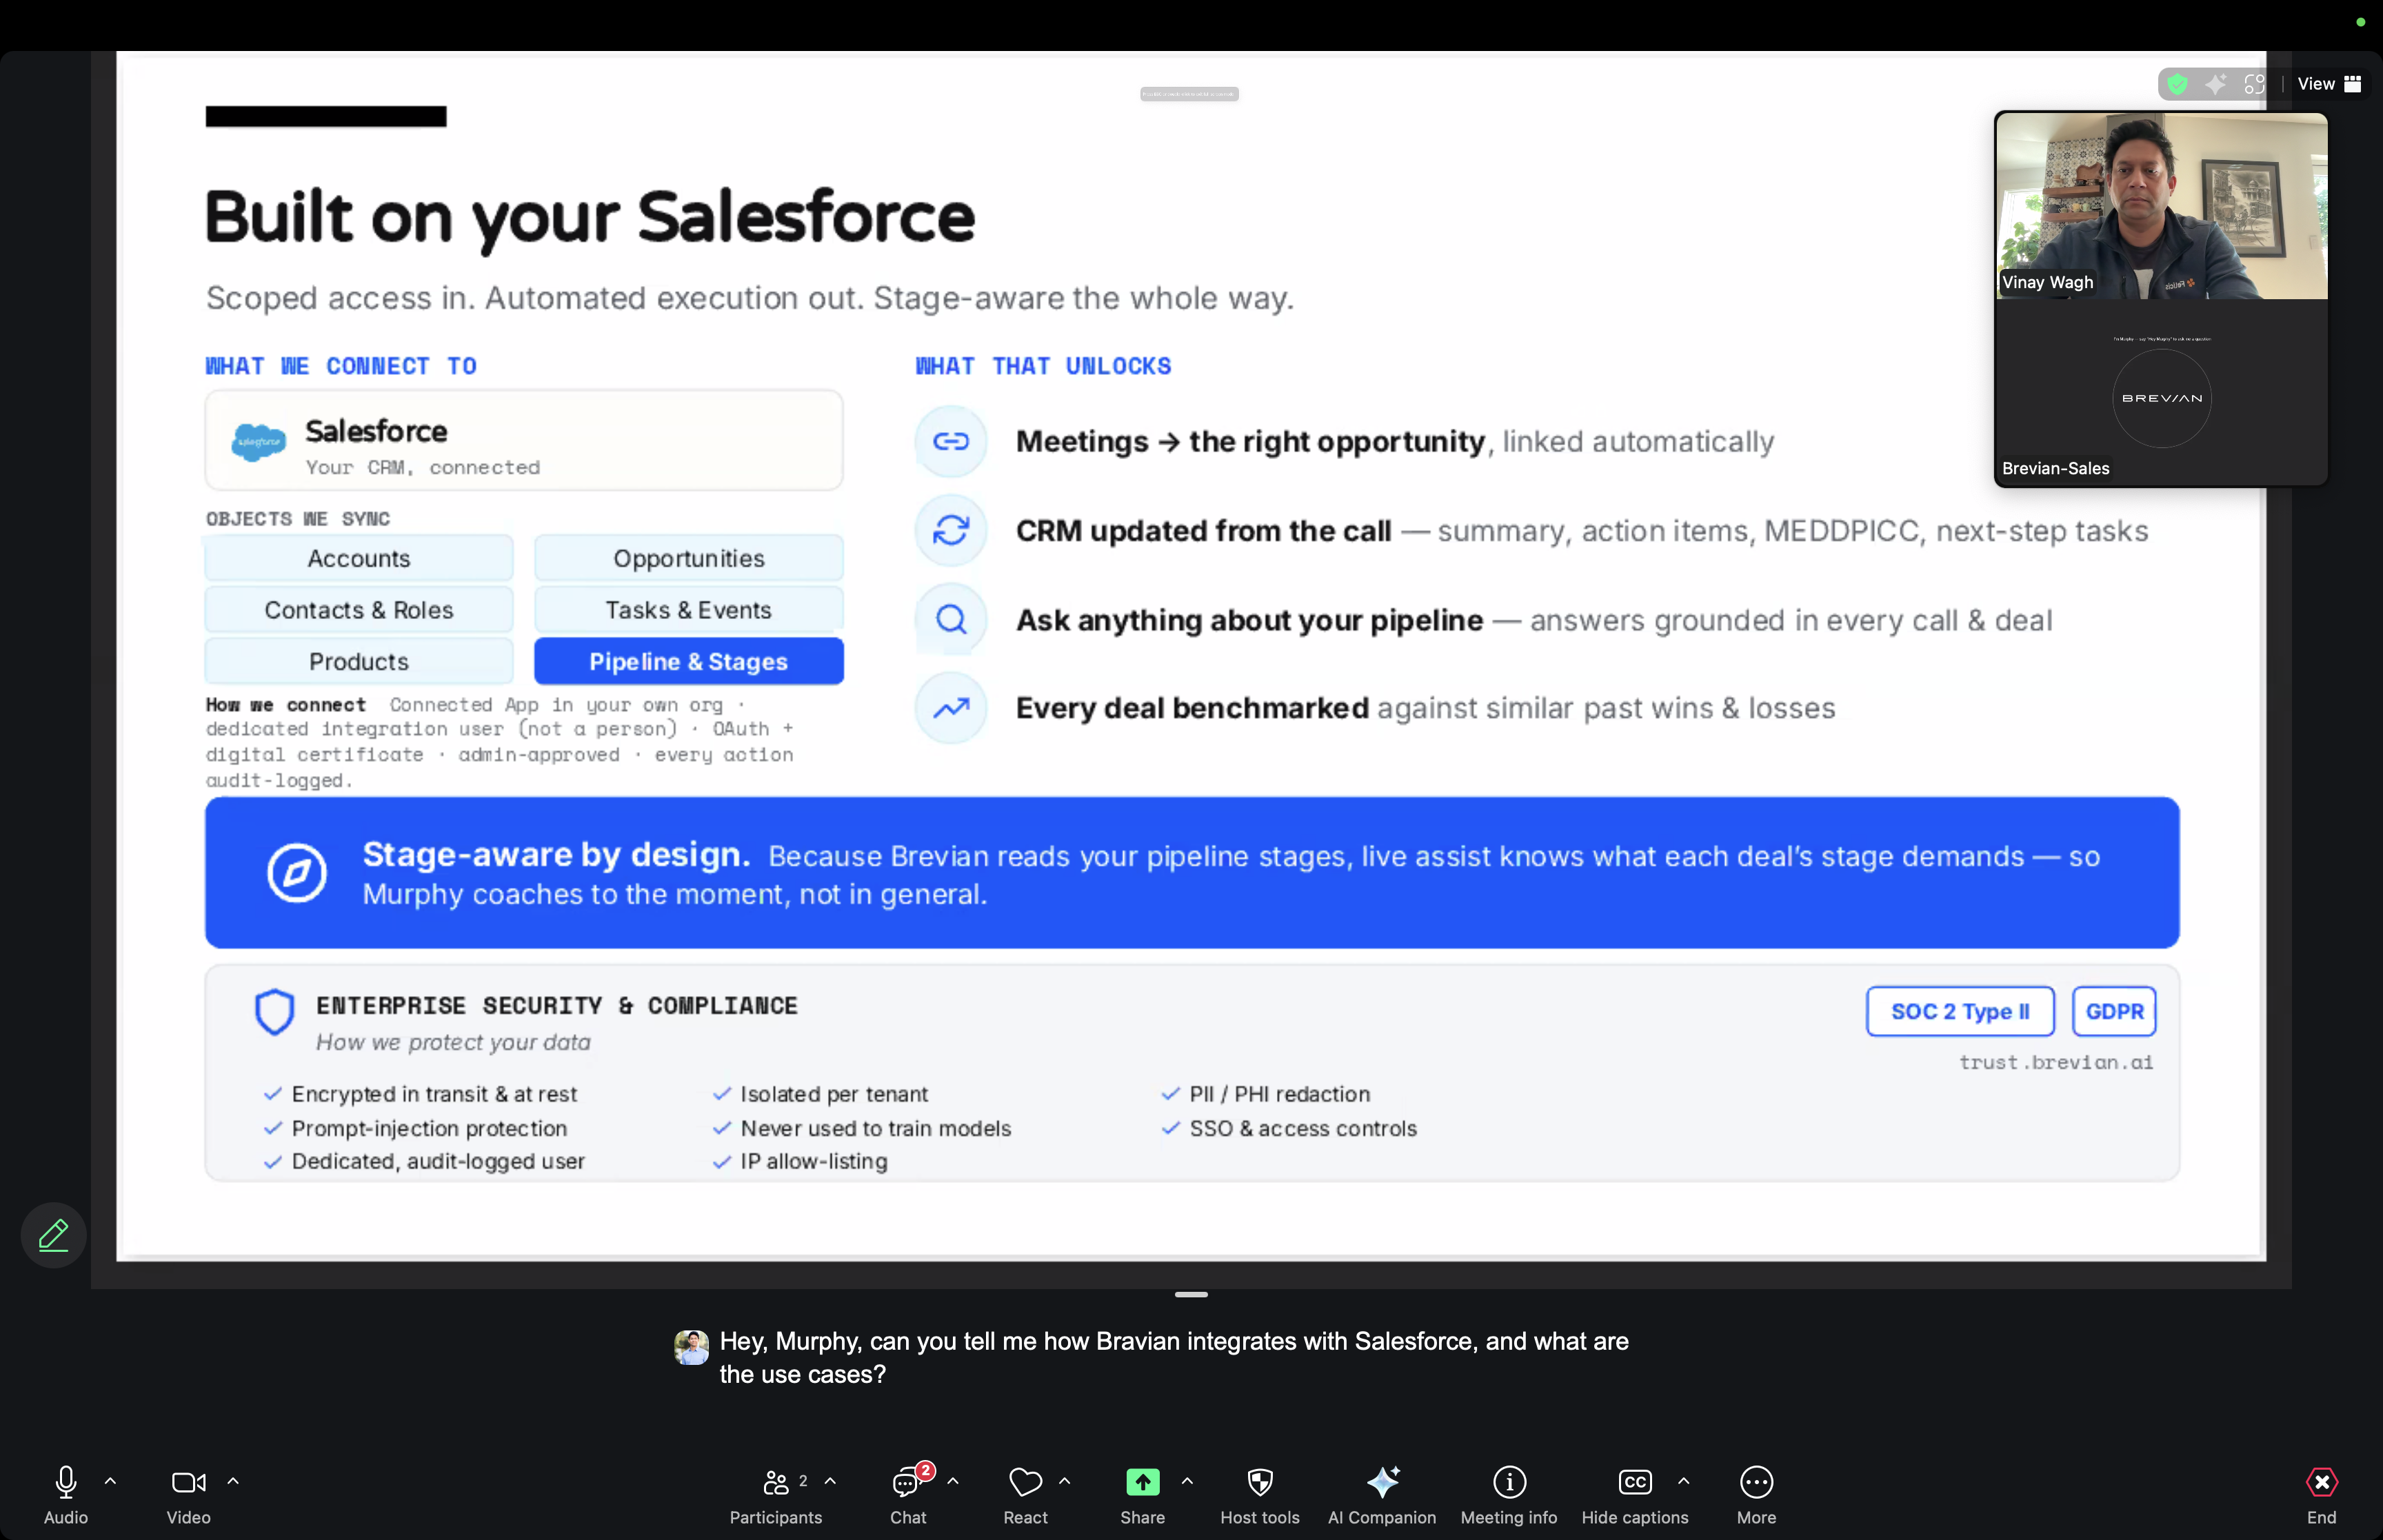Click "Dedicated, audit-logged user" item
The height and width of the screenshot is (1540, 2383).
(x=438, y=1161)
